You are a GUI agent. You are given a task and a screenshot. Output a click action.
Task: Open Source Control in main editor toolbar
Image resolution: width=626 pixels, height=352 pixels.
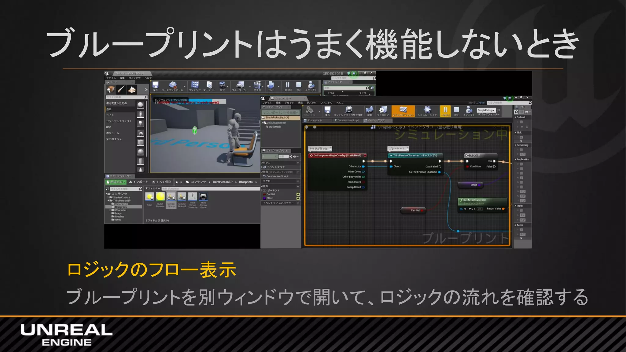point(172,86)
